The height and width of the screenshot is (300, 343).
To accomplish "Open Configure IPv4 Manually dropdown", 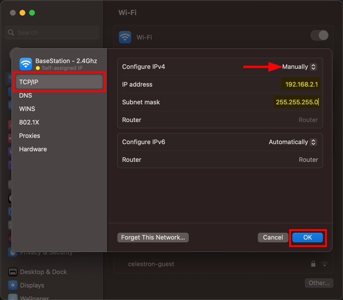I will (x=299, y=67).
